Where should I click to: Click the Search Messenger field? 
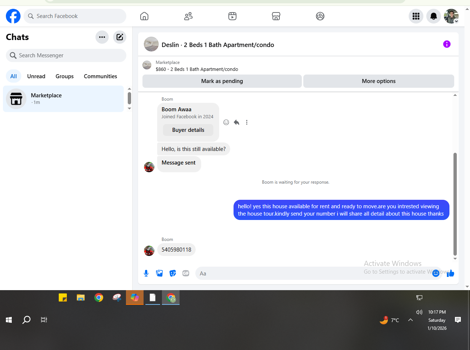coord(66,55)
